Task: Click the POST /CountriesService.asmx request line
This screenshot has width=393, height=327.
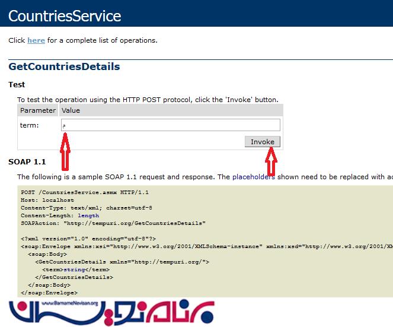Action: pos(85,192)
